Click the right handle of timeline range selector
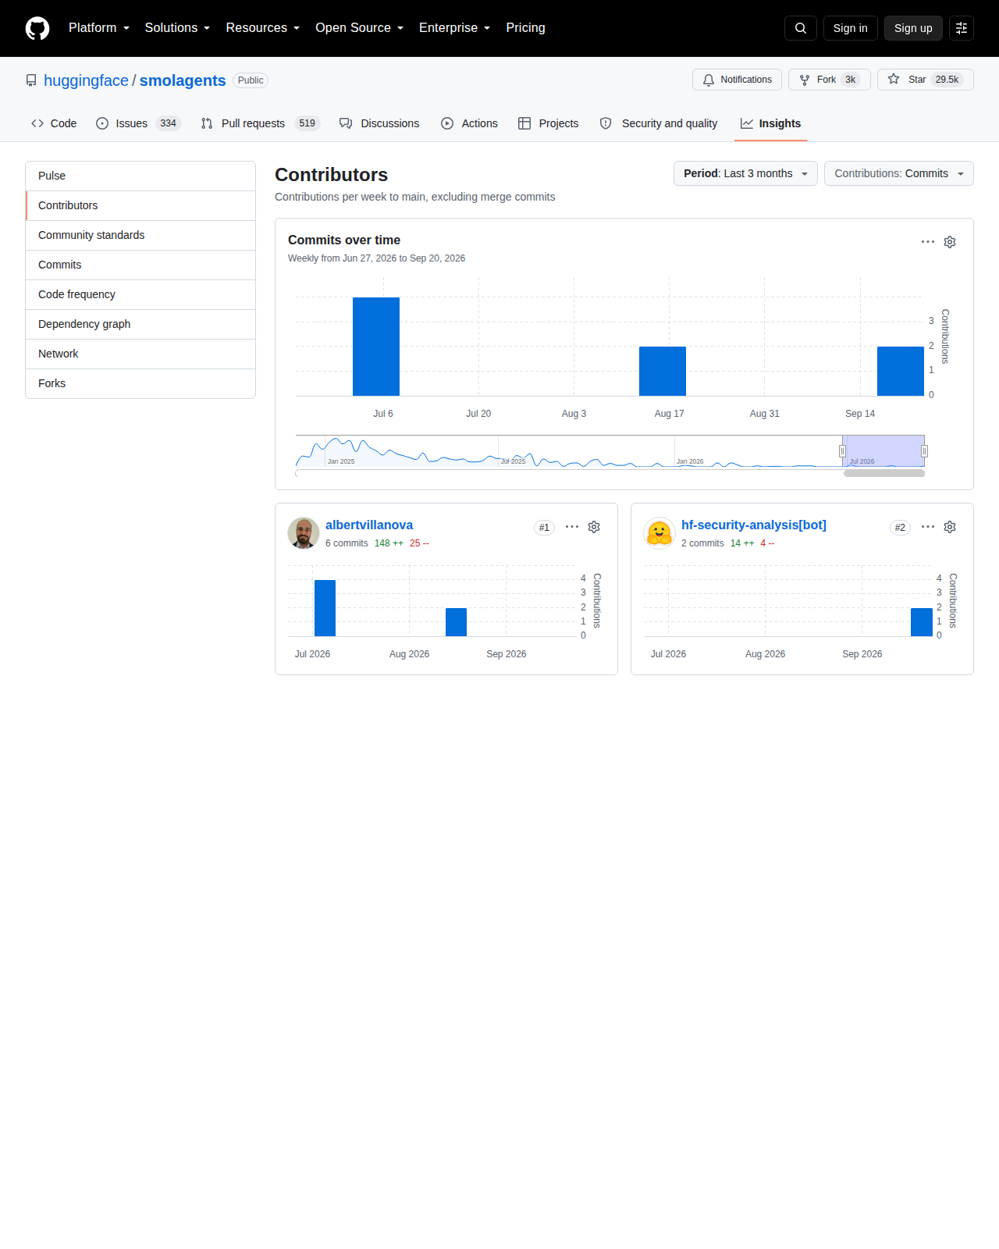Viewport: 999px width, 1249px height. (924, 451)
